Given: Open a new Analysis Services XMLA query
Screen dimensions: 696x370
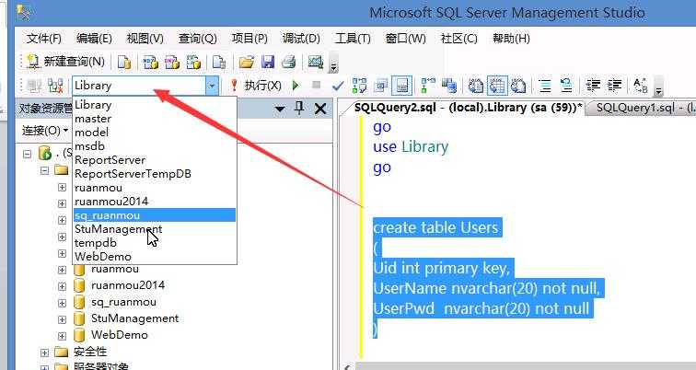Looking at the screenshot, I should [x=193, y=62].
